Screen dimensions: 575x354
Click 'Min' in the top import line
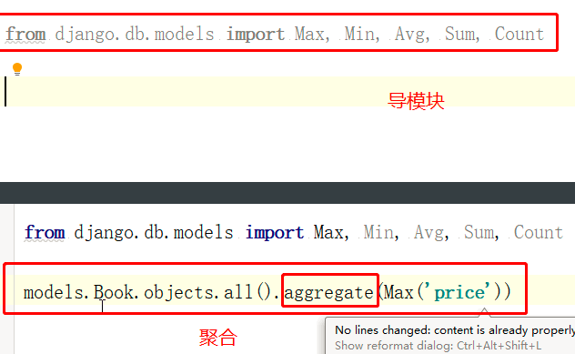pyautogui.click(x=359, y=34)
